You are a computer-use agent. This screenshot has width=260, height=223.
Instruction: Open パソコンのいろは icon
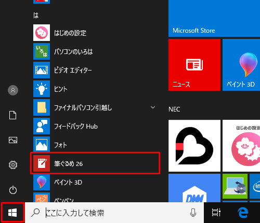tap(42, 51)
